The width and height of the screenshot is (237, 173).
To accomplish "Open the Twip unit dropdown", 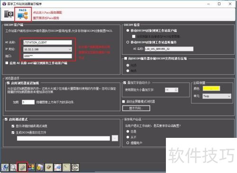I will 217,96.
